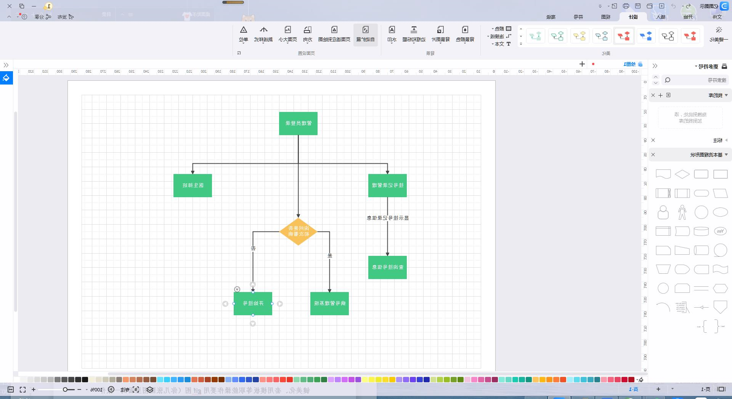The width and height of the screenshot is (732, 399).
Task: Open the 文本 theme text dropdown
Action: click(x=501, y=44)
